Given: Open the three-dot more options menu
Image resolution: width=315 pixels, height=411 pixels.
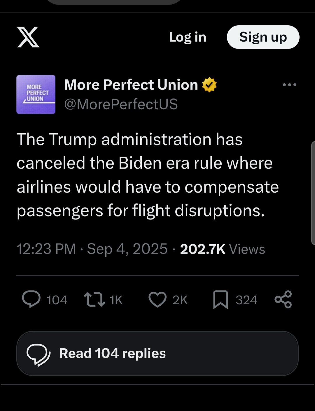Looking at the screenshot, I should (290, 85).
